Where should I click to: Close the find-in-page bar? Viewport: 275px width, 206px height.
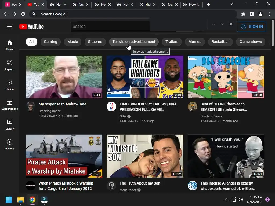coord(231,24)
